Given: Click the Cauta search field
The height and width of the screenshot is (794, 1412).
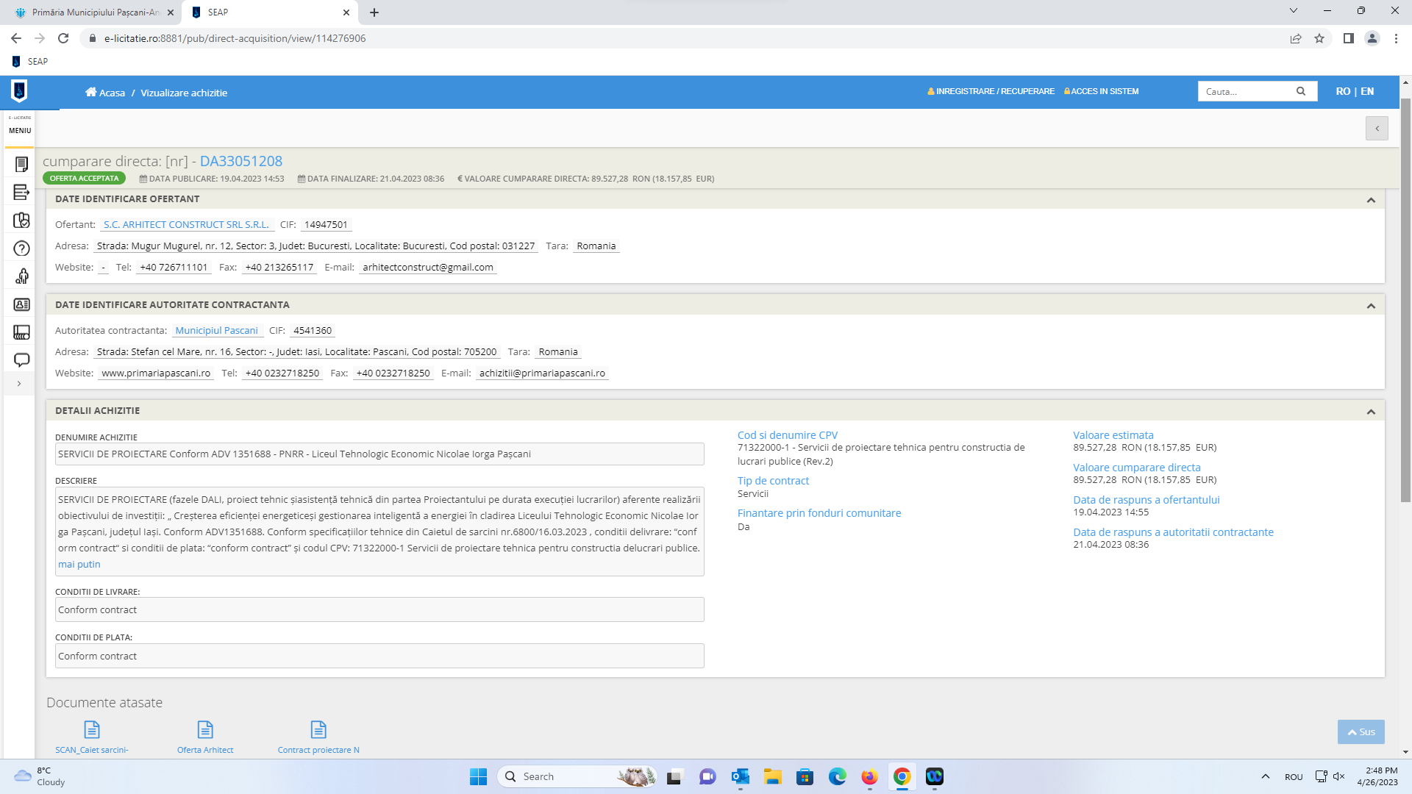Looking at the screenshot, I should [x=1247, y=91].
